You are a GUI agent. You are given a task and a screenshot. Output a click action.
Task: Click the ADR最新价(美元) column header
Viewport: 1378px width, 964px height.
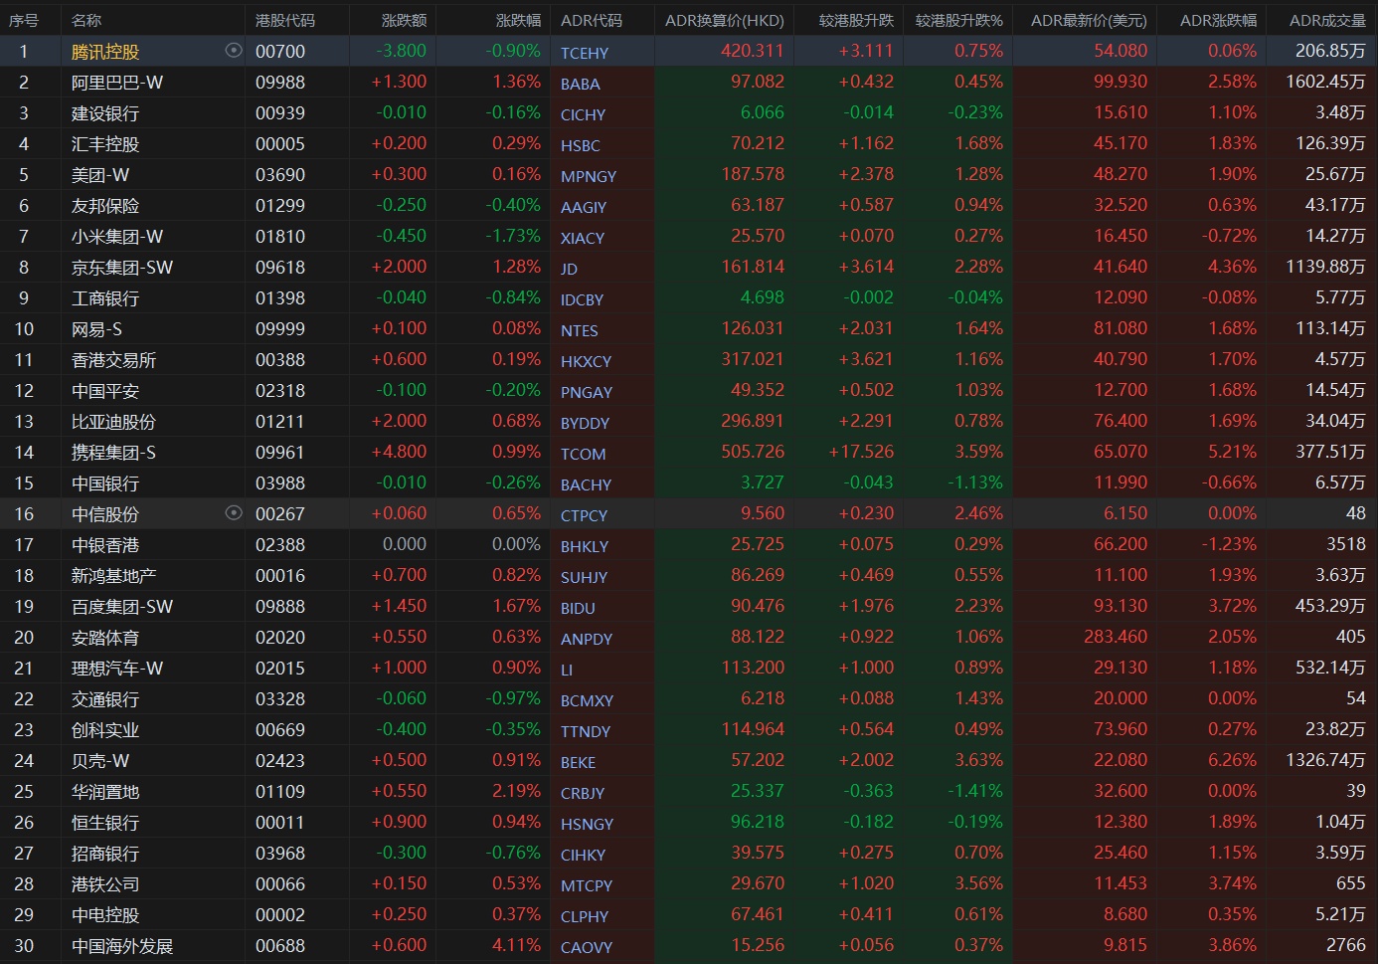tap(1088, 20)
